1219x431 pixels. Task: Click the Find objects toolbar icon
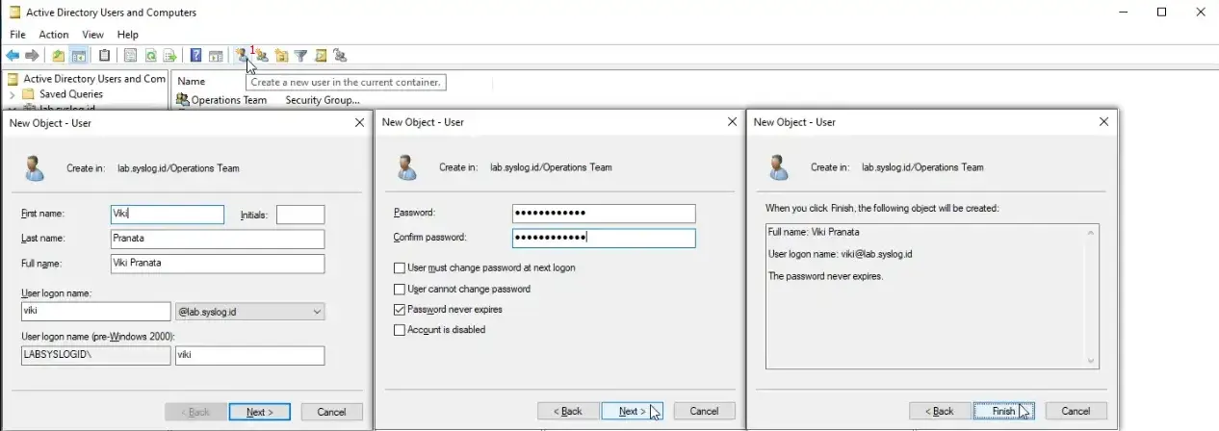[x=321, y=56]
